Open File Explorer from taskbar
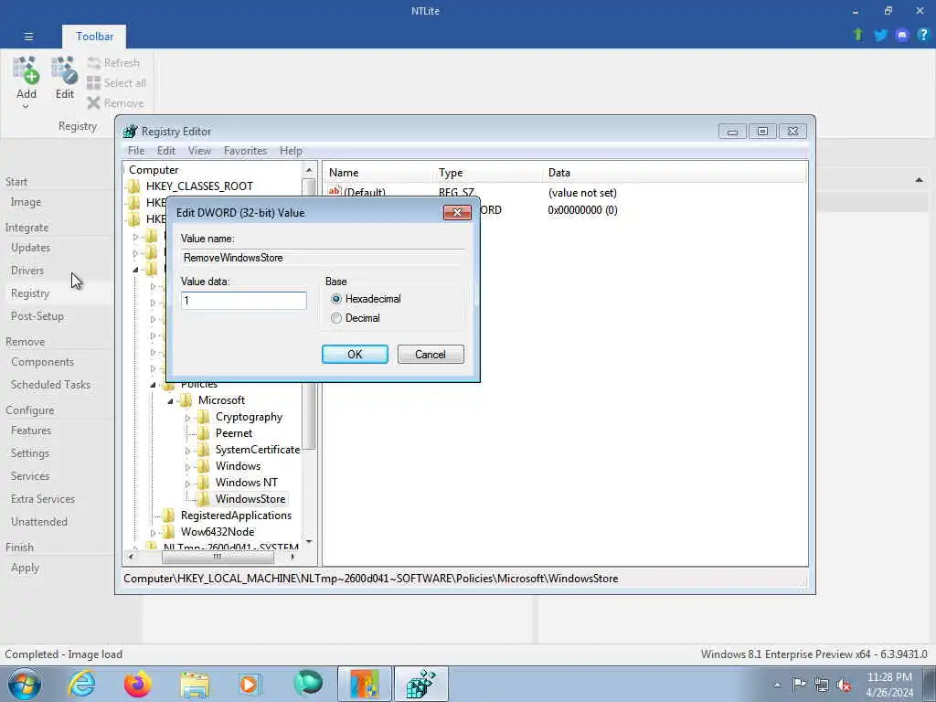Image resolution: width=936 pixels, height=702 pixels. (195, 684)
